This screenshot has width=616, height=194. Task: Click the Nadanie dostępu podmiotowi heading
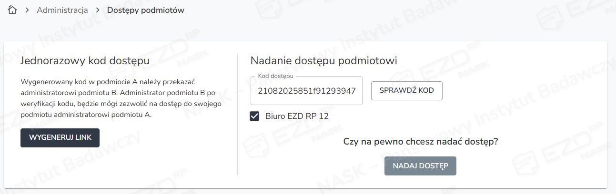point(323,61)
